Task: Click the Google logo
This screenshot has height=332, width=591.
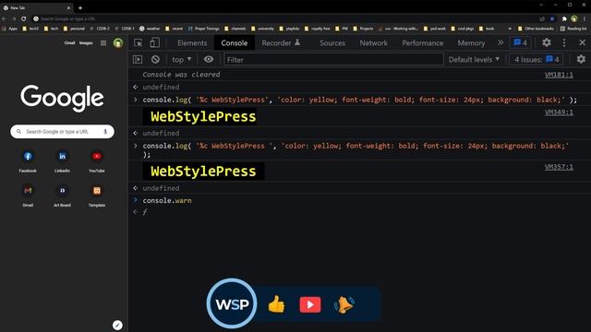Action: (x=62, y=98)
